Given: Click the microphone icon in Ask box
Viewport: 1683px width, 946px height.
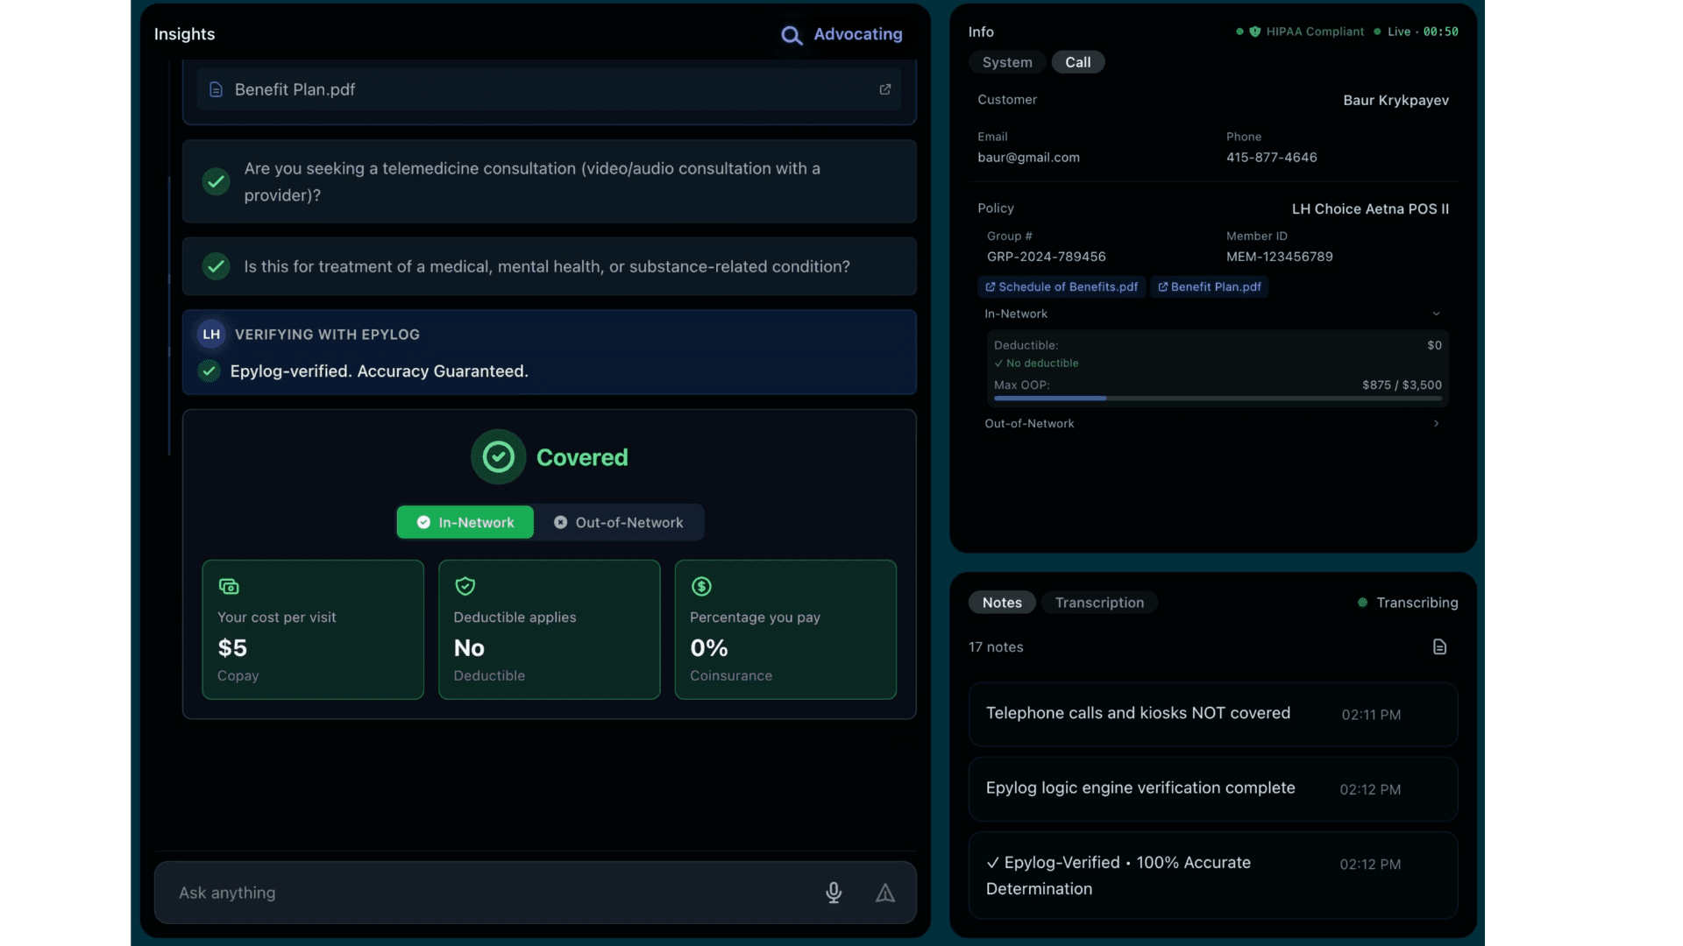Looking at the screenshot, I should click(834, 893).
